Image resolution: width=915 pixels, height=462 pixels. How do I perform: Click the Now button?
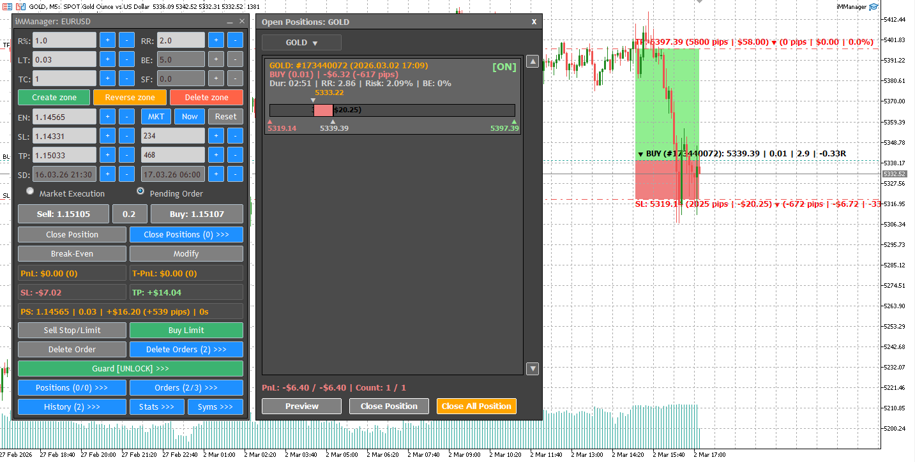coord(190,117)
